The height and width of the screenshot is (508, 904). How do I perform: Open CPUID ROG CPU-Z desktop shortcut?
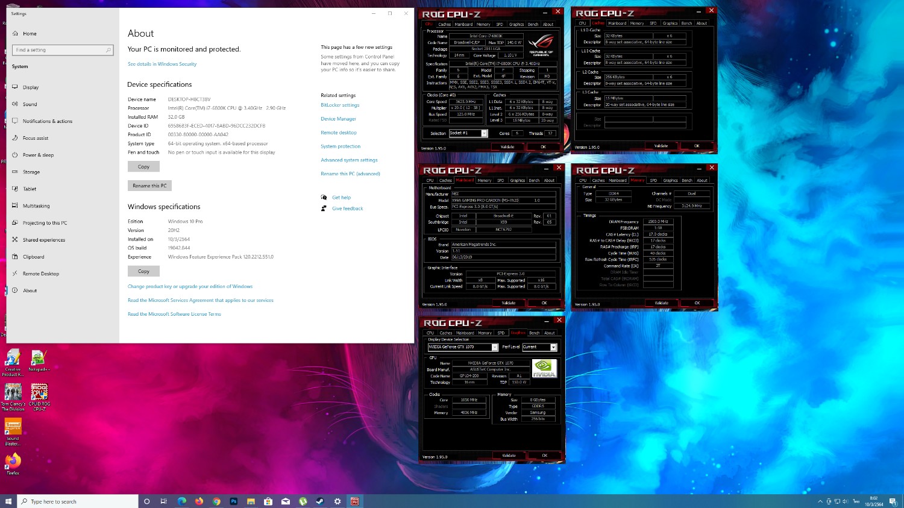tap(39, 397)
